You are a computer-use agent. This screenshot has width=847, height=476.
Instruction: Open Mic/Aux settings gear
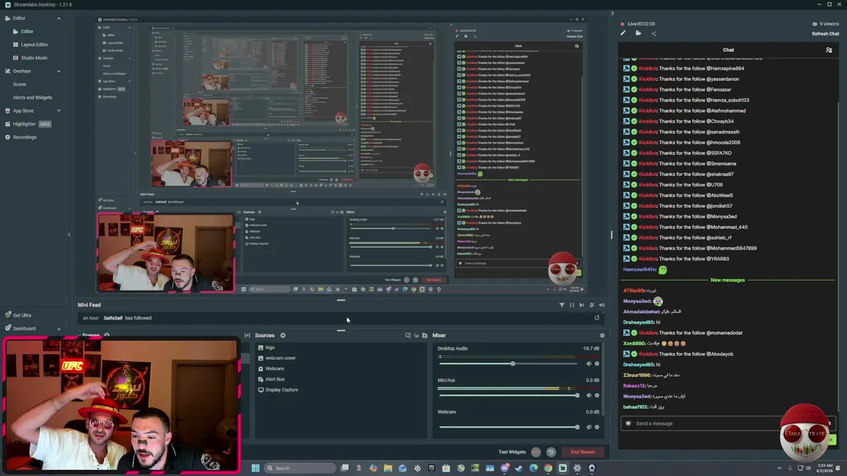[x=597, y=395]
